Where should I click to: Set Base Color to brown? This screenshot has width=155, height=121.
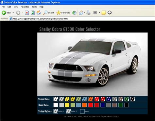[x=114, y=105]
